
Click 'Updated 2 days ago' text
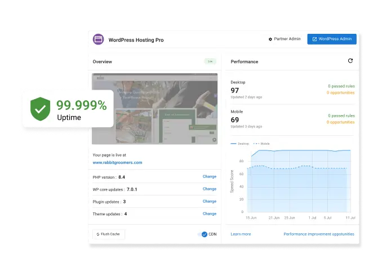[x=246, y=97]
